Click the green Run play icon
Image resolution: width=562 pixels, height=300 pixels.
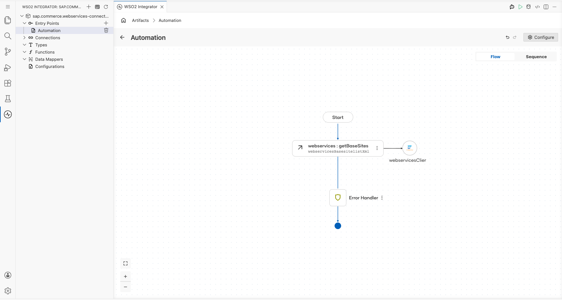[520, 7]
